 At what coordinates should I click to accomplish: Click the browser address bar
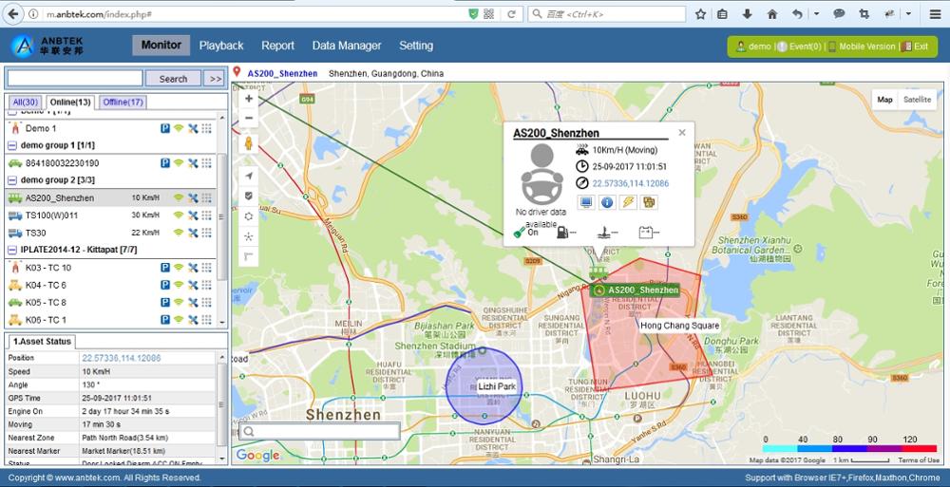255,14
